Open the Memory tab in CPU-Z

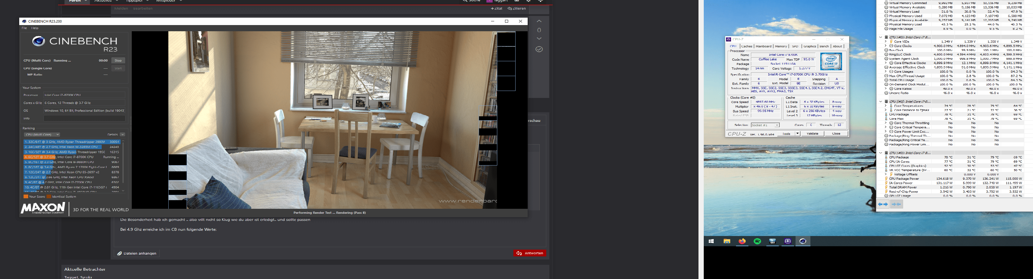tap(781, 46)
